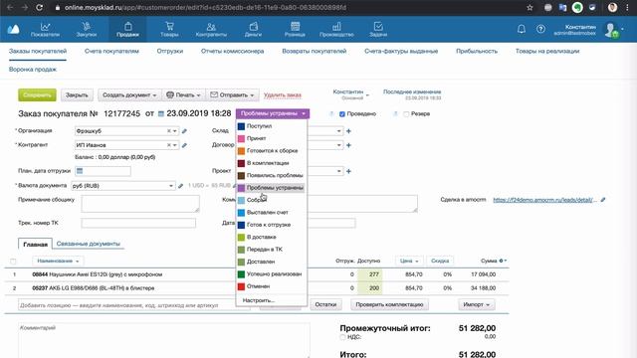This screenshot has width=637, height=358.
Task: Toggle the НДС checkbox
Action: [x=342, y=337]
